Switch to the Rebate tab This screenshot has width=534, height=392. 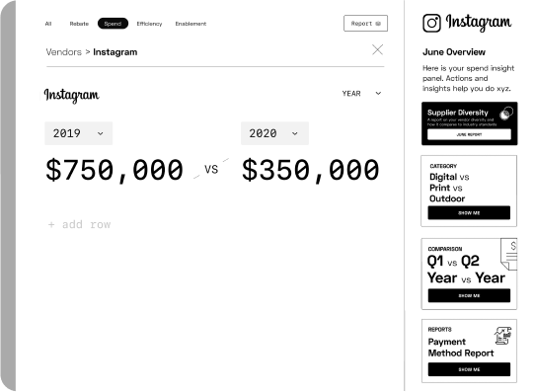(79, 24)
